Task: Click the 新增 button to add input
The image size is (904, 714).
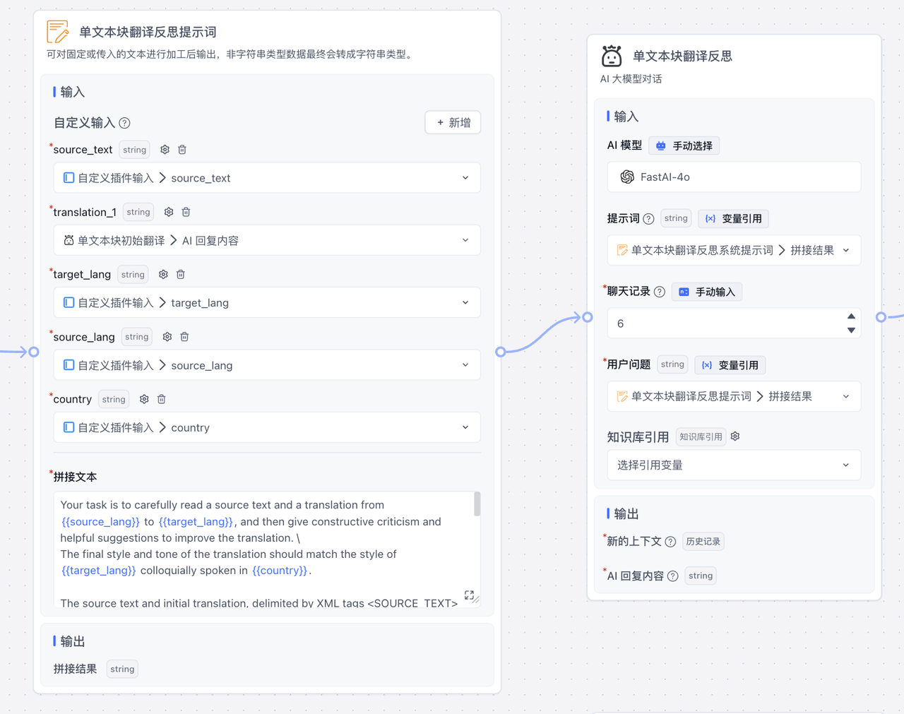Action: pos(453,123)
